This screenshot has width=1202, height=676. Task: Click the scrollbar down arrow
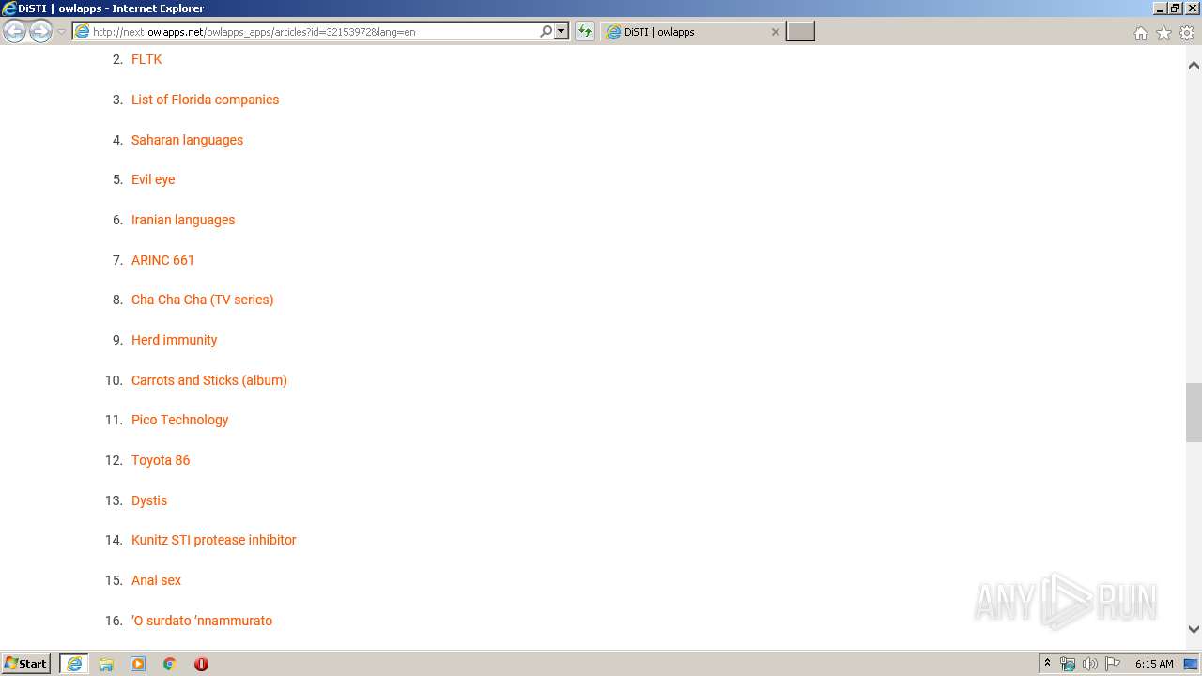point(1194,630)
